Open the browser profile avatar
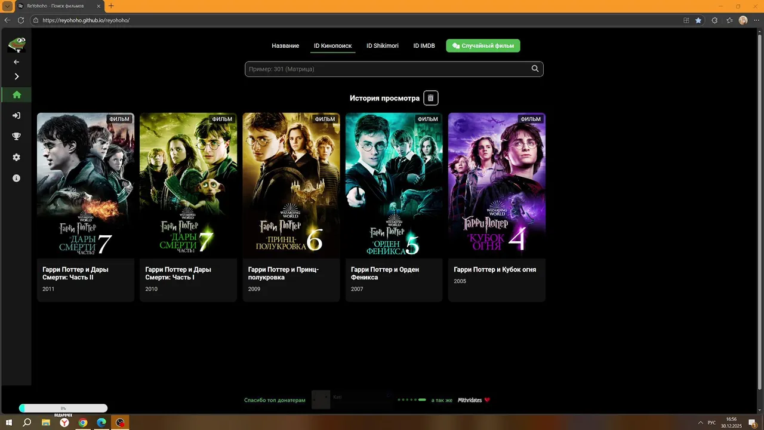Viewport: 764px width, 430px height. 743,20
